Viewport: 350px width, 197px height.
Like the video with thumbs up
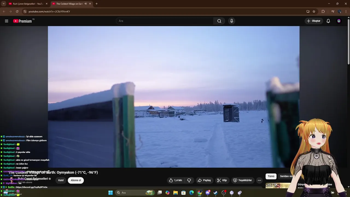(x=176, y=180)
